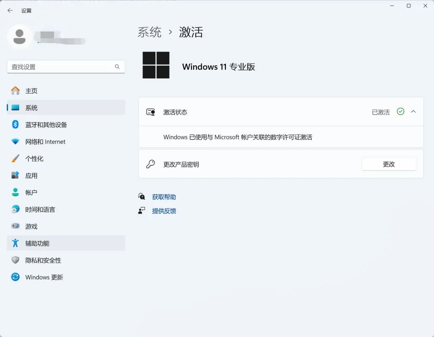Click the 激活状态 certificate icon
The image size is (434, 337).
click(151, 112)
